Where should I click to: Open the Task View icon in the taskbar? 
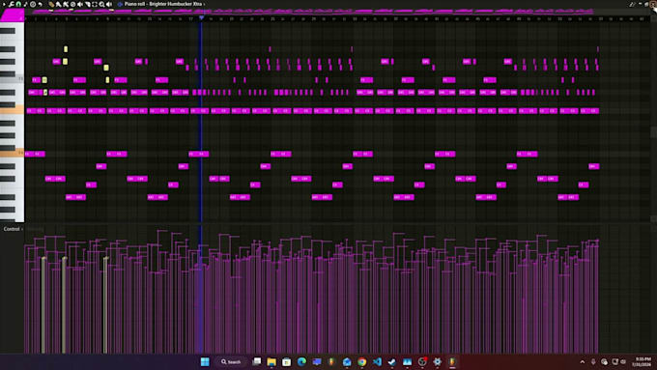tap(256, 362)
